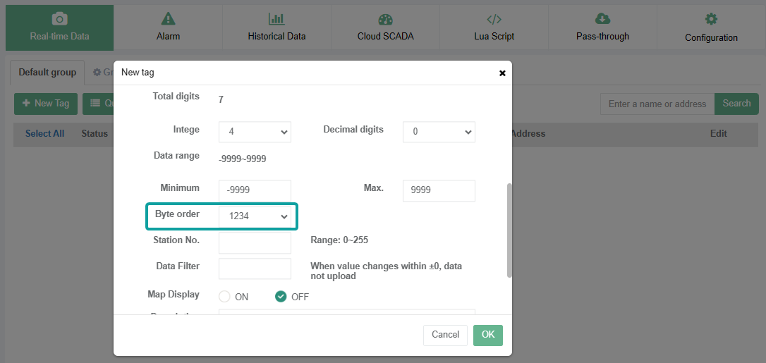Click the Data Filter input field
The height and width of the screenshot is (363, 766).
(x=255, y=269)
